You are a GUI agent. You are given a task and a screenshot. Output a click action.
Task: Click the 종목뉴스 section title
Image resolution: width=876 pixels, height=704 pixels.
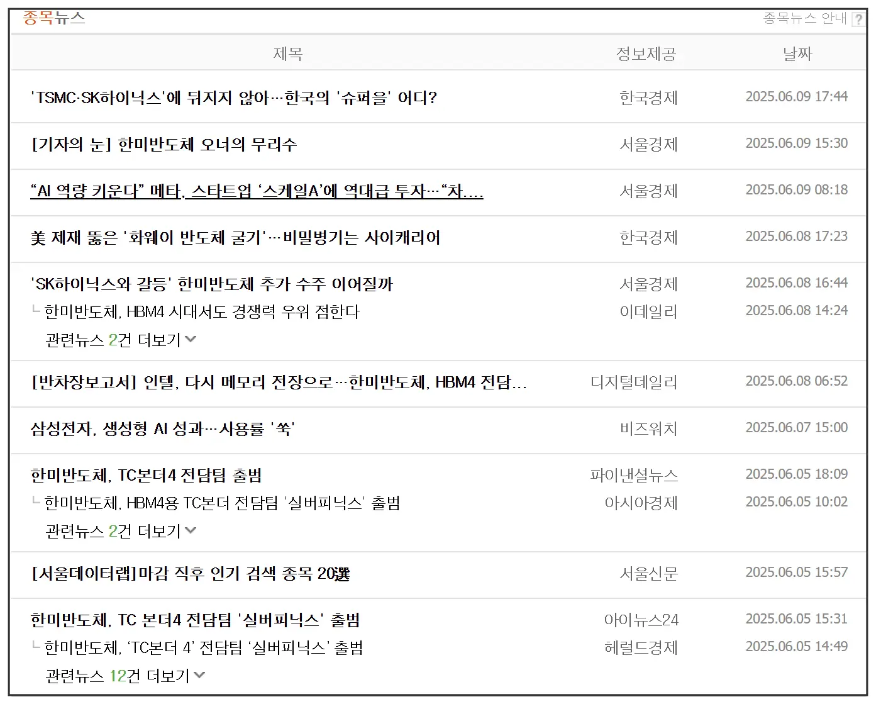[54, 18]
